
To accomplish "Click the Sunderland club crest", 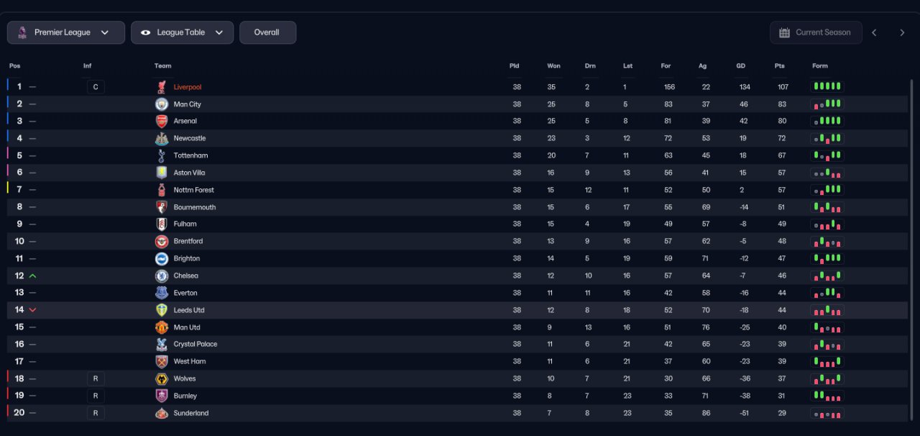I will tap(162, 413).
